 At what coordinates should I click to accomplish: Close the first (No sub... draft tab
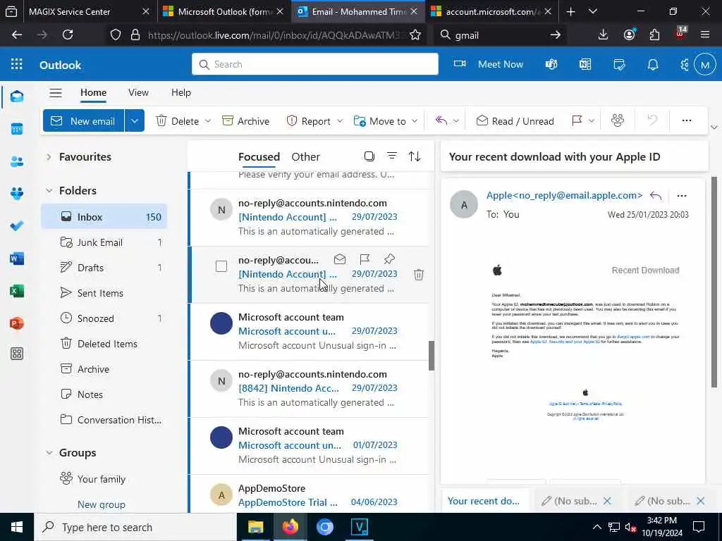[x=607, y=501]
